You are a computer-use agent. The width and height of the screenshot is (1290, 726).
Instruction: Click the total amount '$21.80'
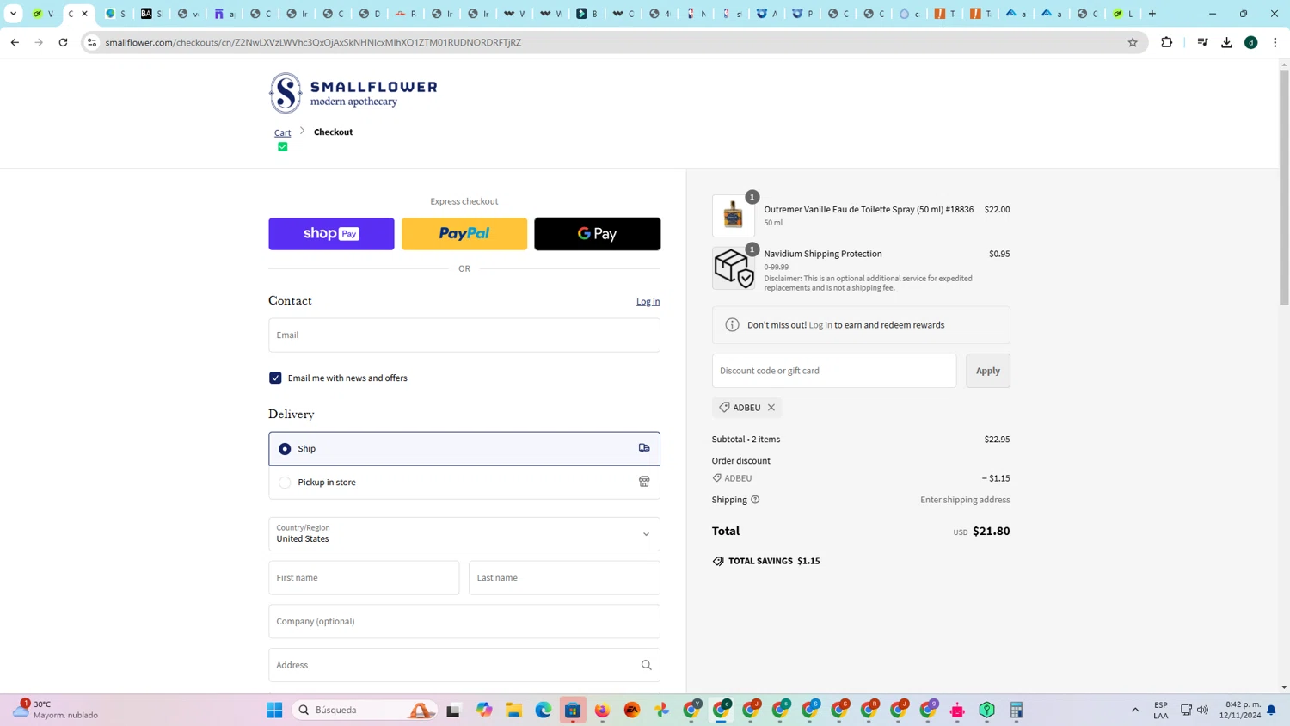992,532
